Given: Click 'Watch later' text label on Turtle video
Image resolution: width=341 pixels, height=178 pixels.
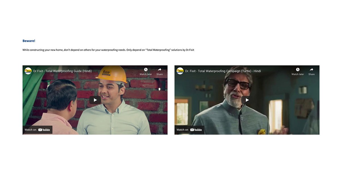Looking at the screenshot, I should [x=298, y=74].
